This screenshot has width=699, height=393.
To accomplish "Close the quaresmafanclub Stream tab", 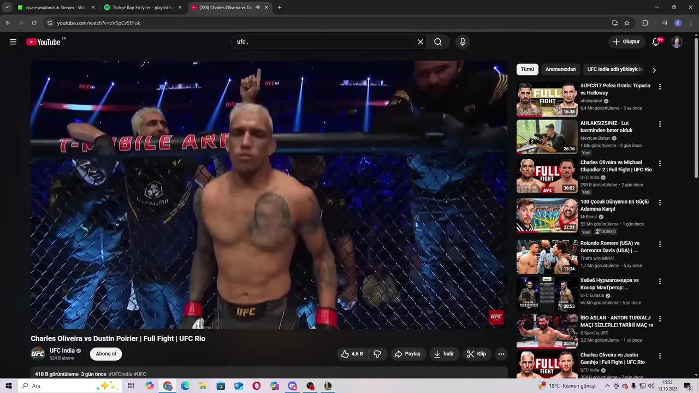I will click(x=93, y=8).
